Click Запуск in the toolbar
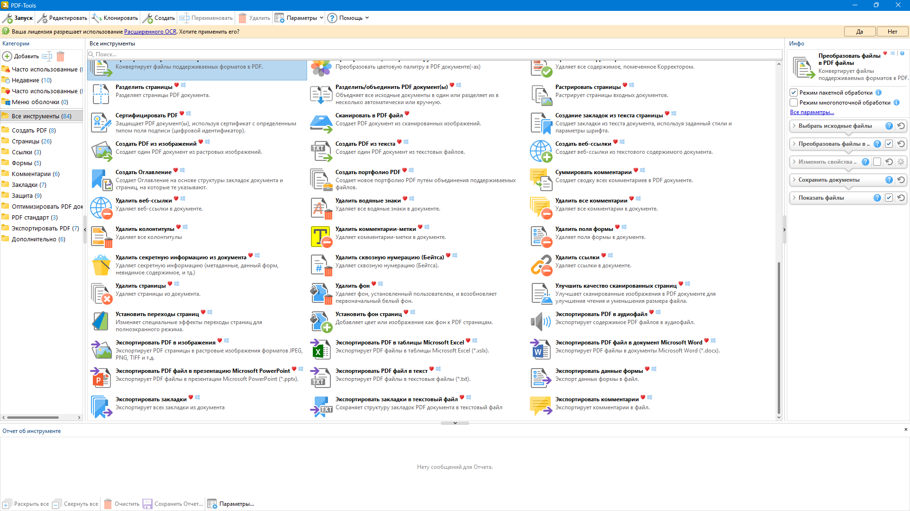This screenshot has width=910, height=511. (18, 18)
